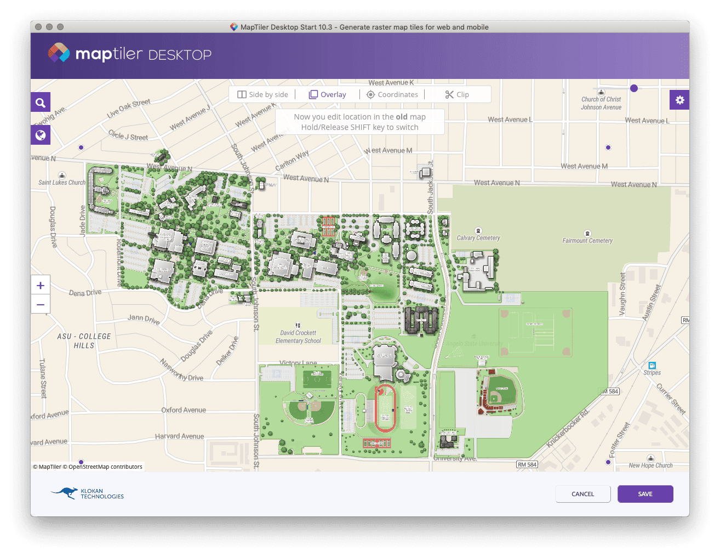Click the red running track on the campus map
720x557 pixels.
pyautogui.click(x=385, y=407)
